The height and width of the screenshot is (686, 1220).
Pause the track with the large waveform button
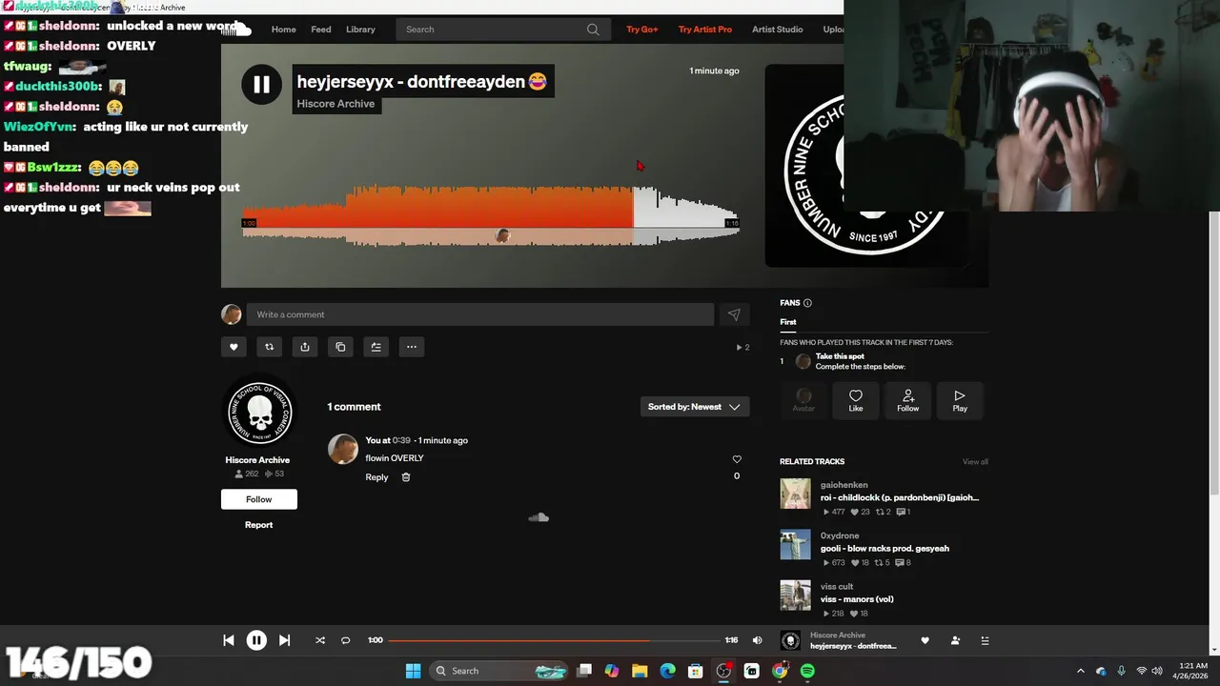tap(261, 85)
